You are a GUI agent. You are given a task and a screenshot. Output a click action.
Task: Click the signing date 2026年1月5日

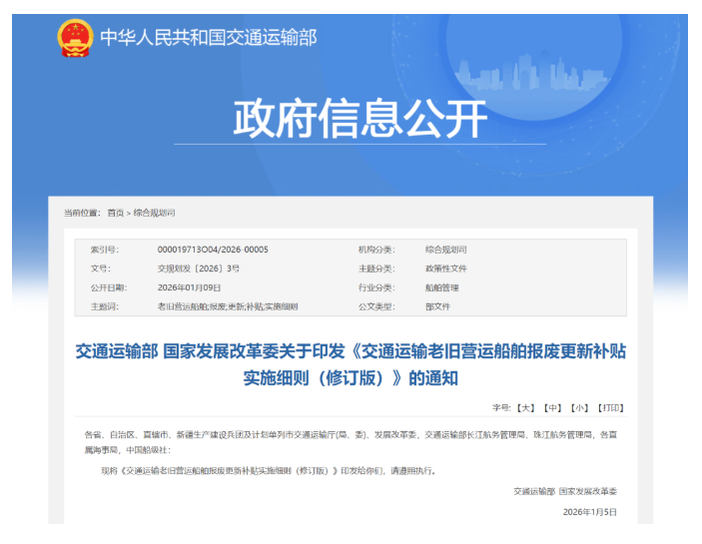point(590,511)
